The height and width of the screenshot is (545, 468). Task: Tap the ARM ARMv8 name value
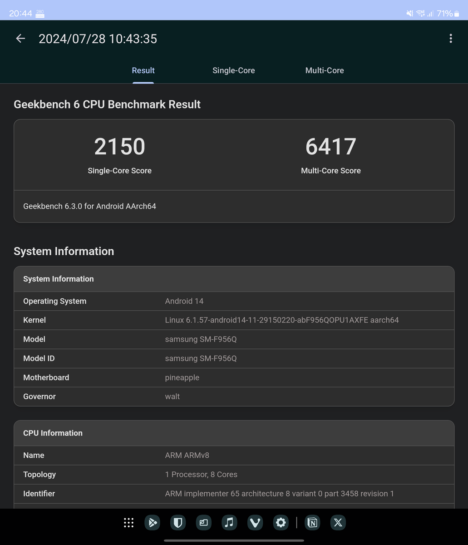click(187, 455)
